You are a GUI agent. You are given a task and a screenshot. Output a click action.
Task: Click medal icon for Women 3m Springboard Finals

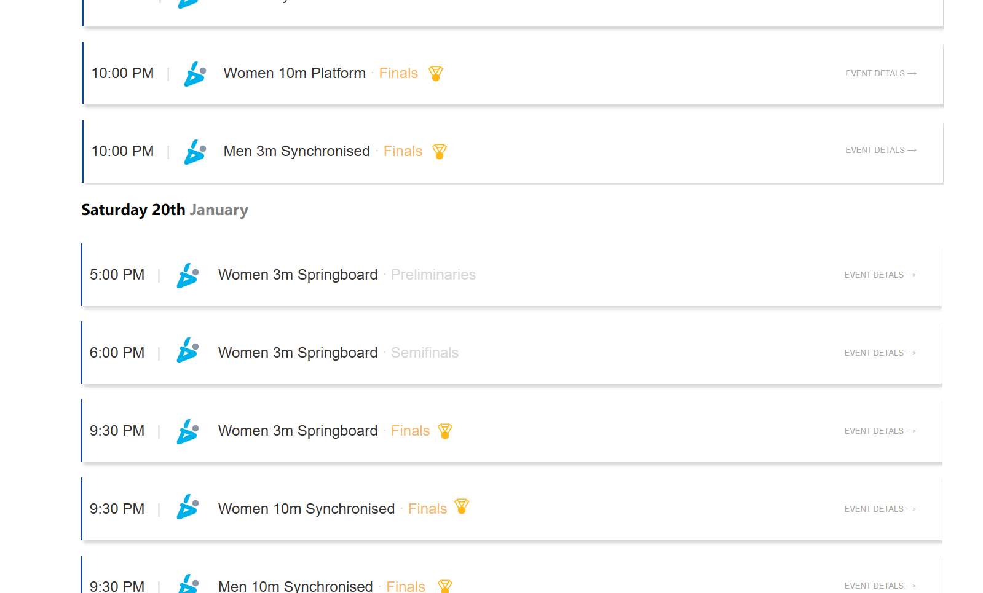445,431
